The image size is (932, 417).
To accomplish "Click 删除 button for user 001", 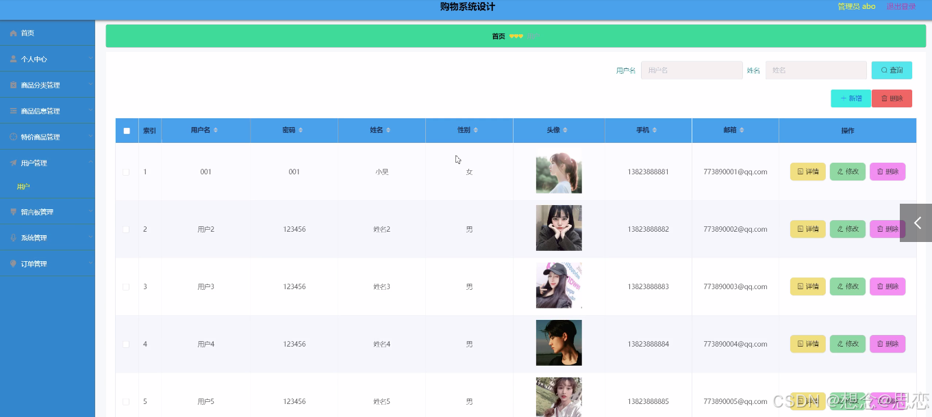I will [887, 172].
